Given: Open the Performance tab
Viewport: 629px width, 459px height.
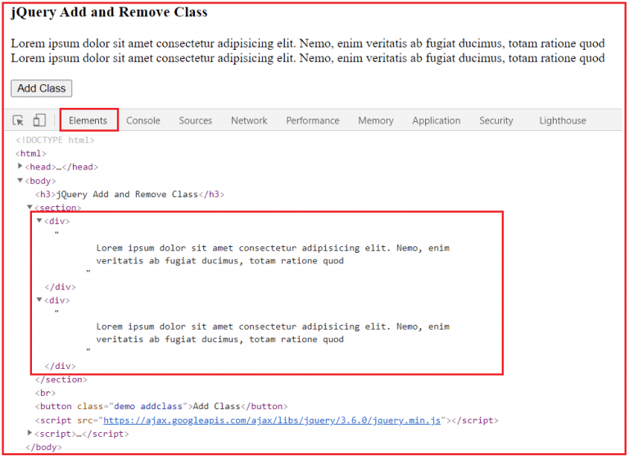Looking at the screenshot, I should (313, 120).
